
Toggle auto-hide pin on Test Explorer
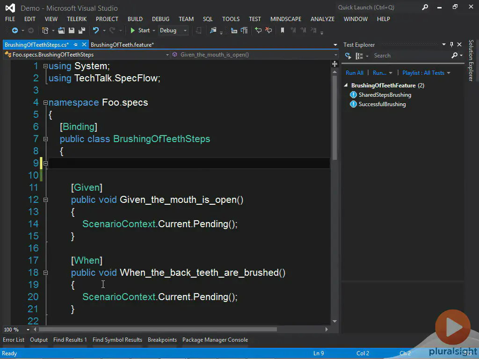click(x=451, y=44)
